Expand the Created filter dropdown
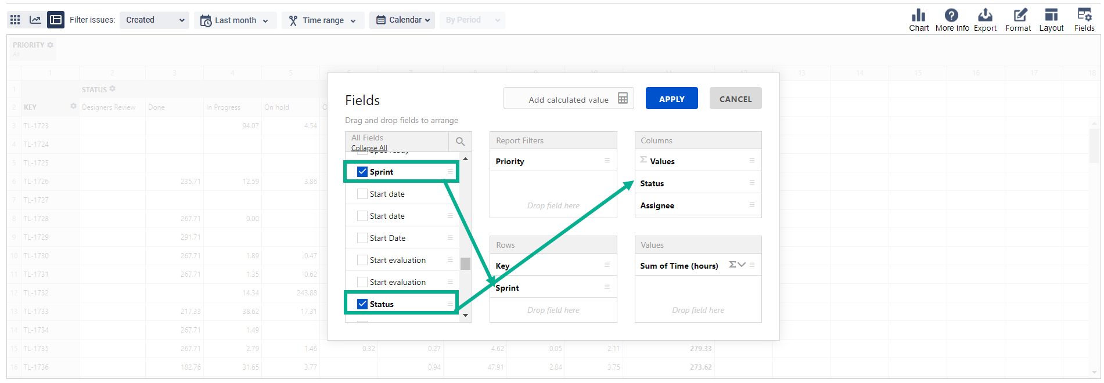 pos(154,20)
